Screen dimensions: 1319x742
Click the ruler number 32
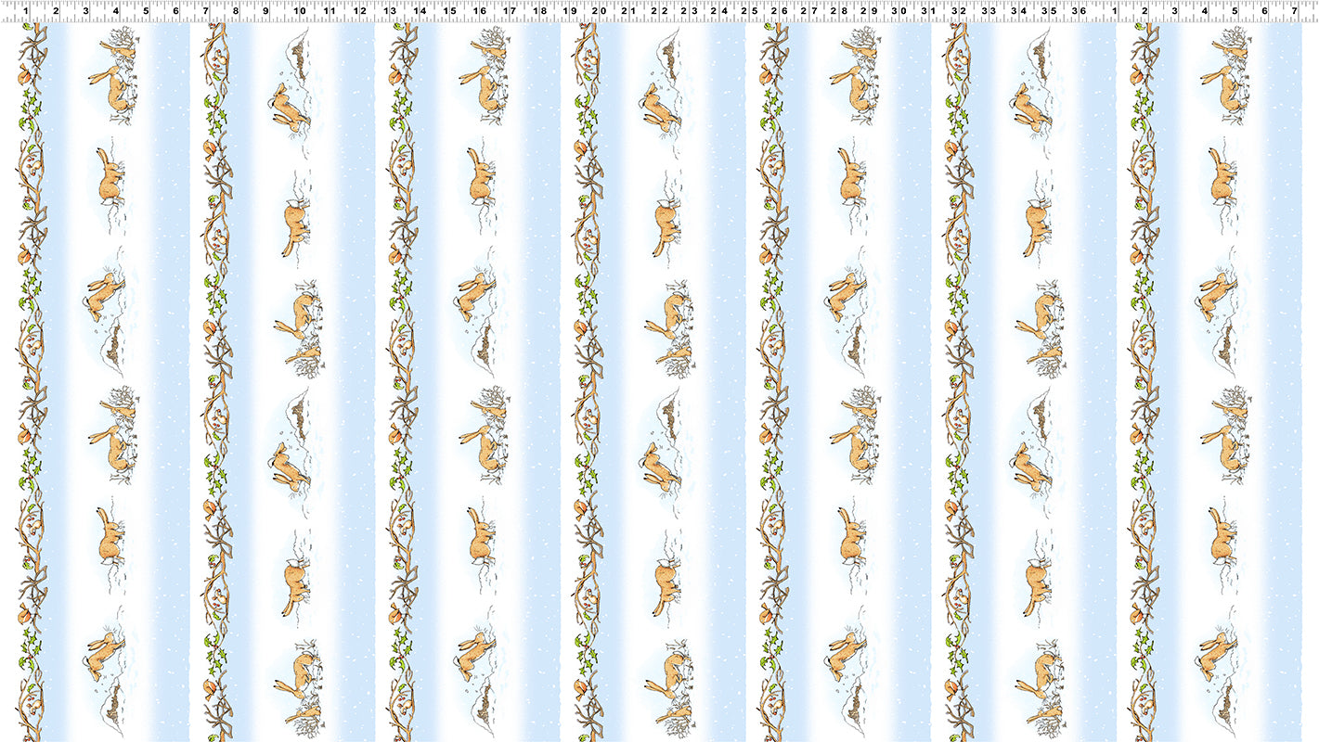coord(959,11)
